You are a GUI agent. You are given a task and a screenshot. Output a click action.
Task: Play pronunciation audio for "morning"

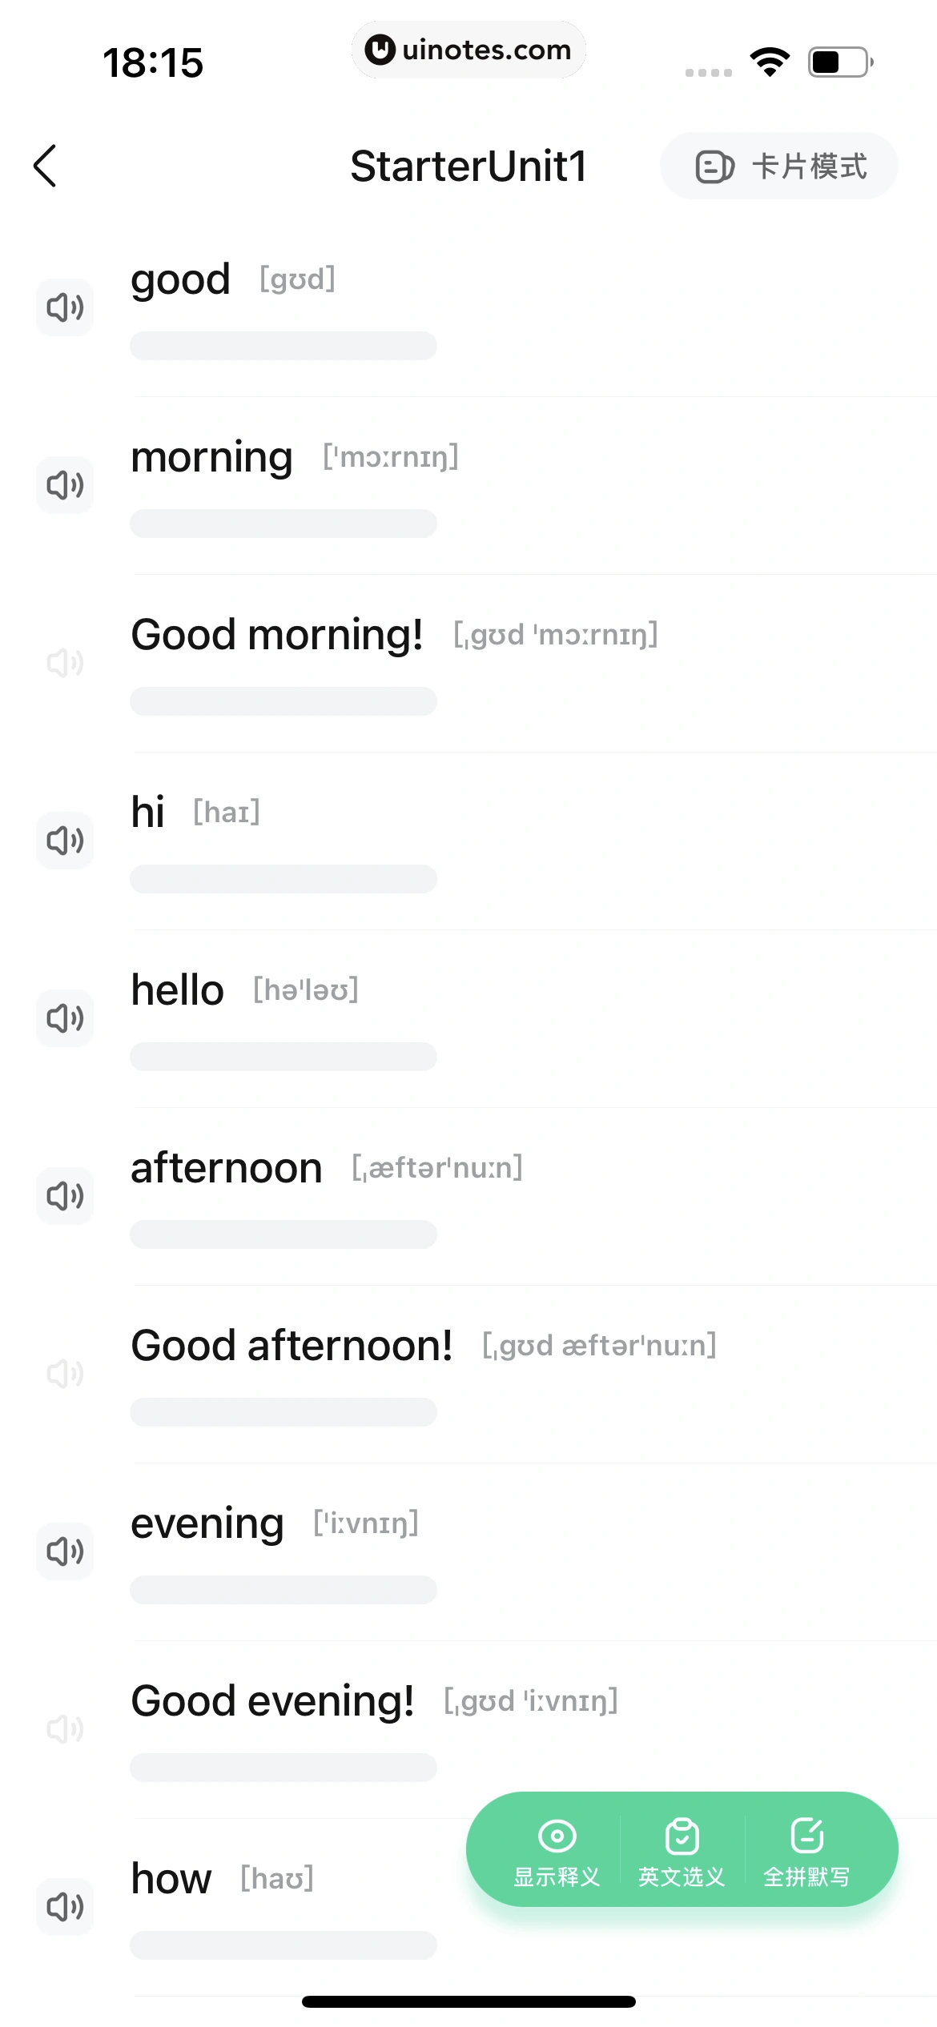pos(65,485)
